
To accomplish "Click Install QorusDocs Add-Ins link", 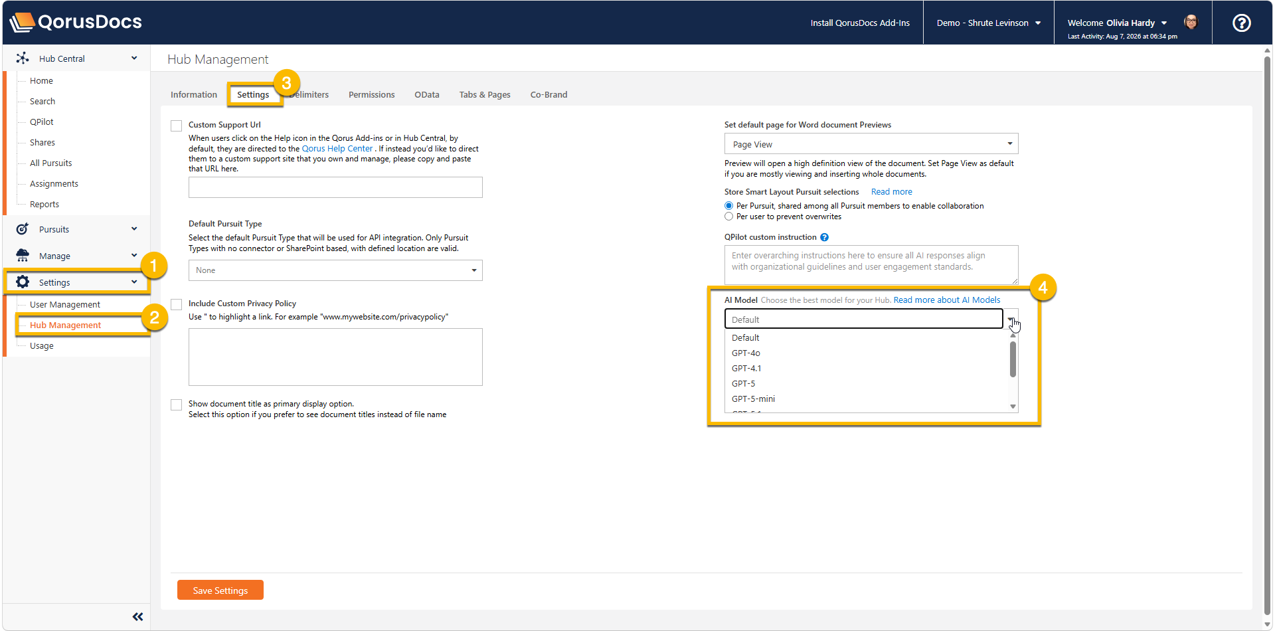I will click(860, 23).
